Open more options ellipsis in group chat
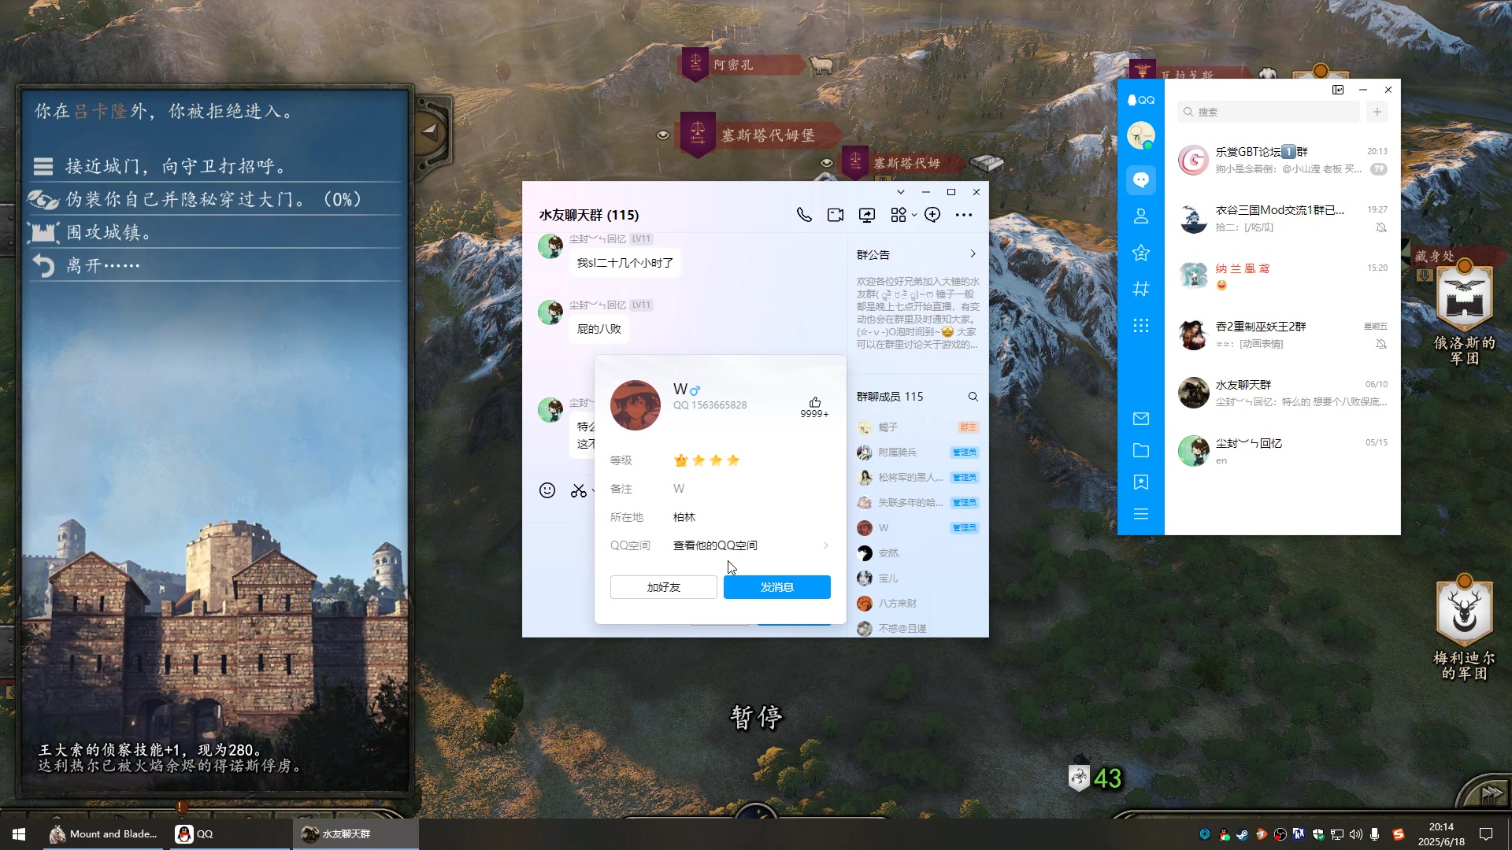 [x=964, y=215]
